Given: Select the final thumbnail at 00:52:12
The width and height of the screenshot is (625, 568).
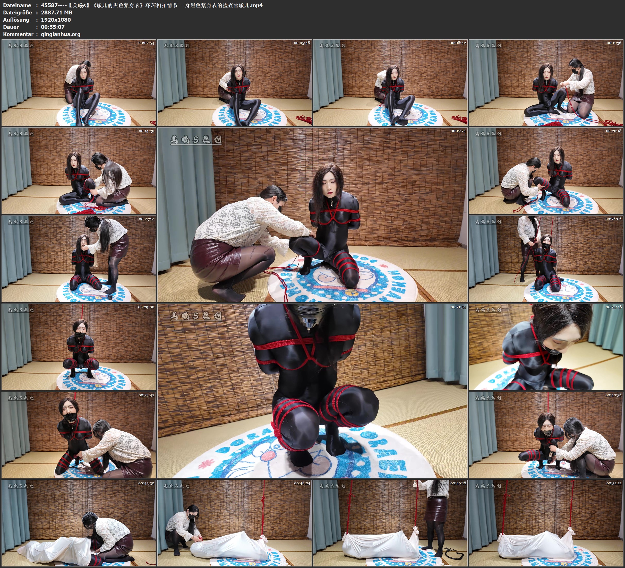Looking at the screenshot, I should (x=546, y=523).
